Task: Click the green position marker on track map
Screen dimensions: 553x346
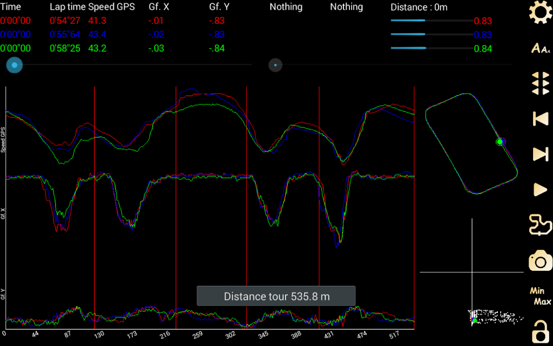Action: [500, 142]
